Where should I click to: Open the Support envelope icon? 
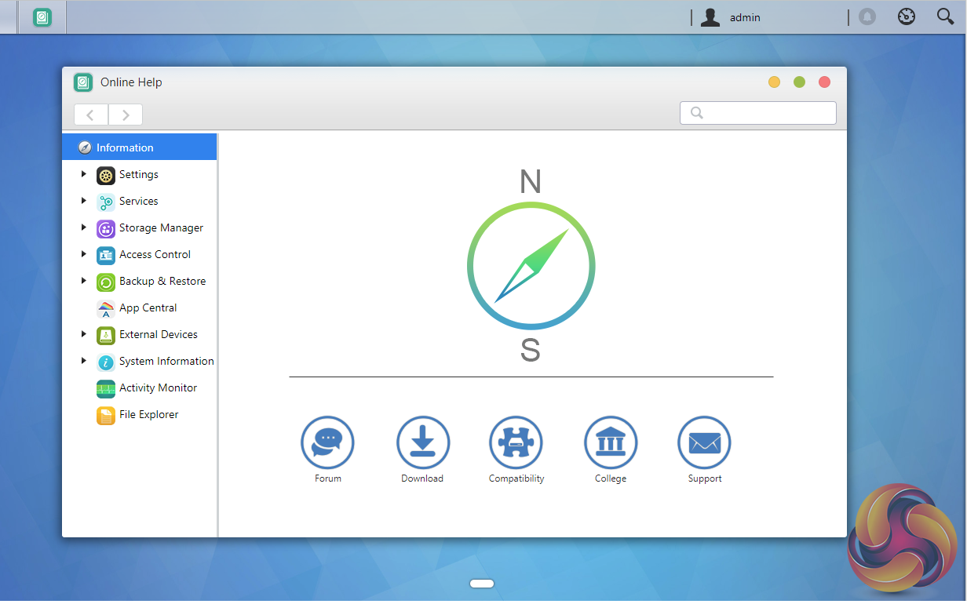pos(704,442)
